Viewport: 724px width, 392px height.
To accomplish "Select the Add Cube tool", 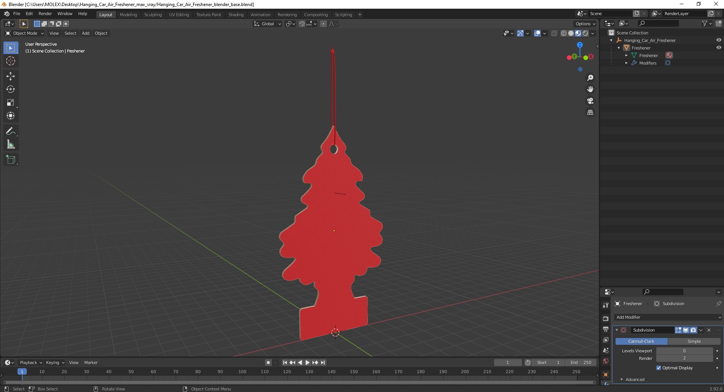I will click(x=11, y=159).
